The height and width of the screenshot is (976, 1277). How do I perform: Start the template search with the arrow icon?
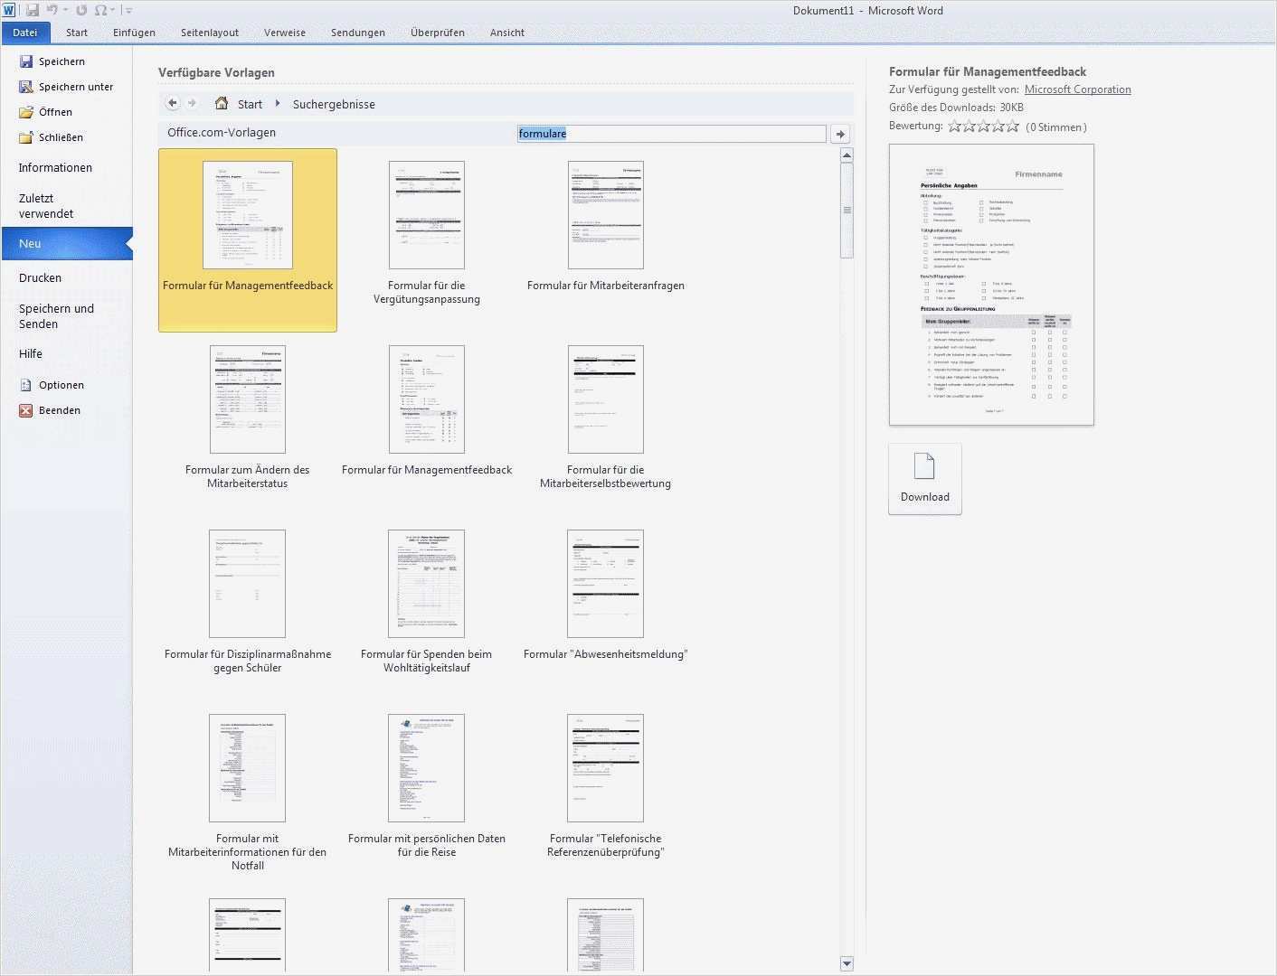pyautogui.click(x=840, y=133)
